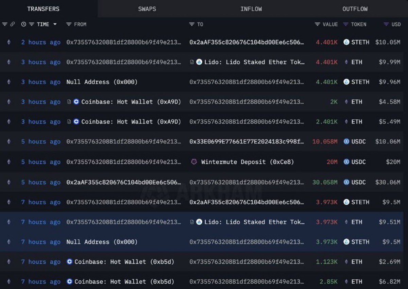Click the STETH token icon in the top row
The image size is (408, 289).
click(x=346, y=42)
